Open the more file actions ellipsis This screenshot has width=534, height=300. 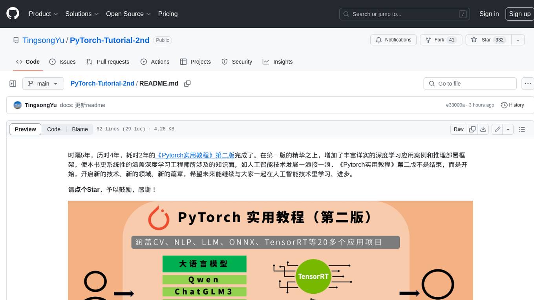pos(528,84)
